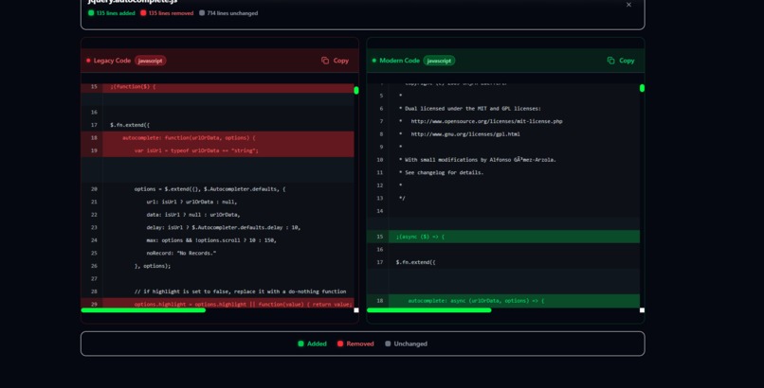The height and width of the screenshot is (388, 764).
Task: Click the Modern Code horizontal scrollbar
Action: [x=428, y=309]
